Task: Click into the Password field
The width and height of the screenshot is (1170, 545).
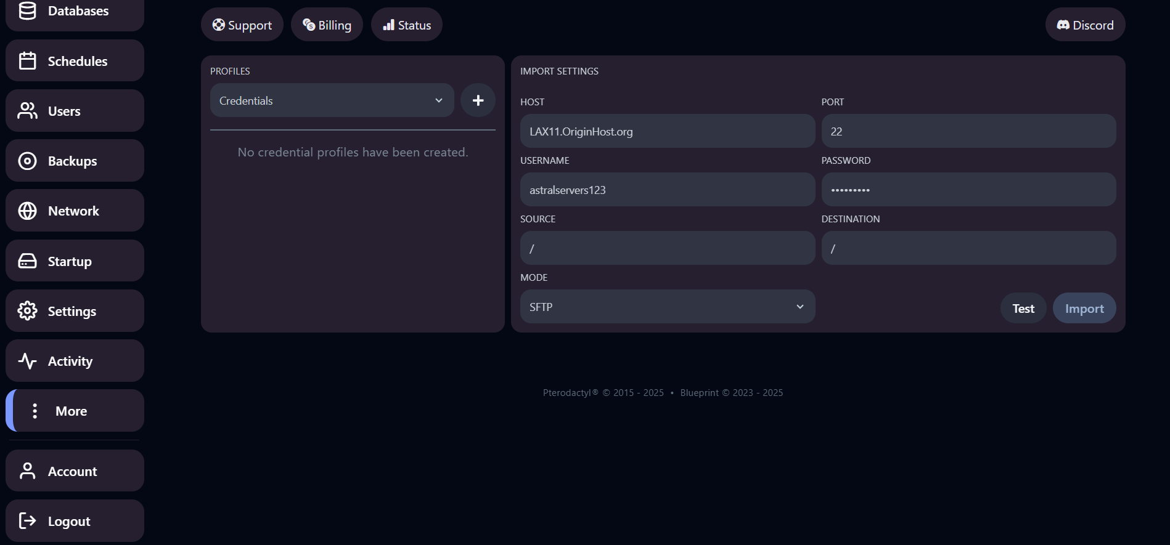Action: point(968,190)
